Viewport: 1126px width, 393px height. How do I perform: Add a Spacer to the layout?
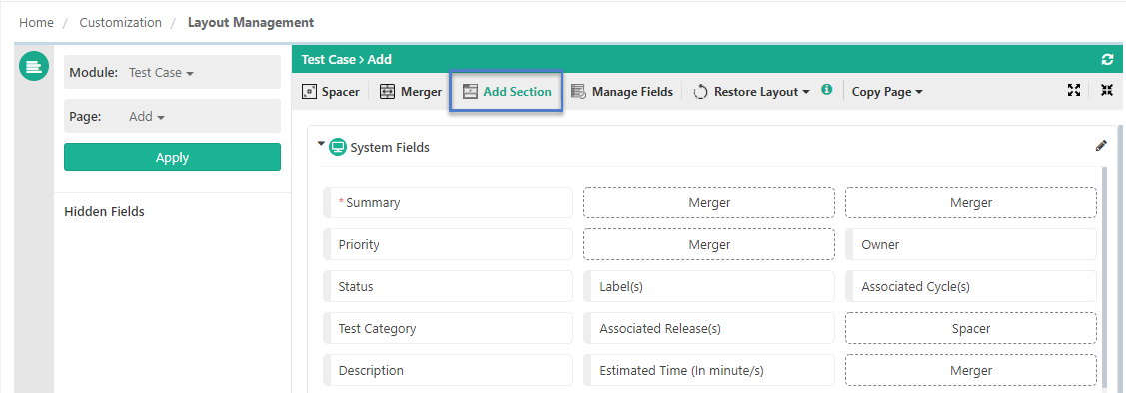pos(331,91)
